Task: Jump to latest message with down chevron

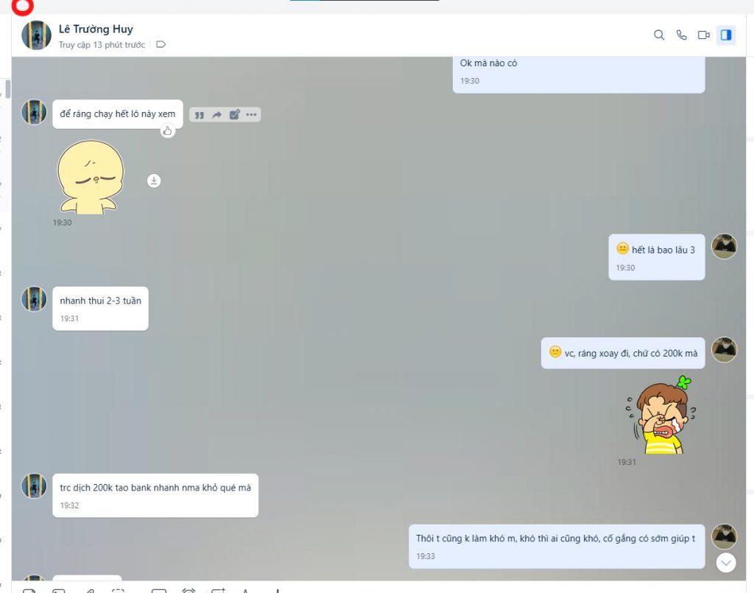Action: point(726,563)
